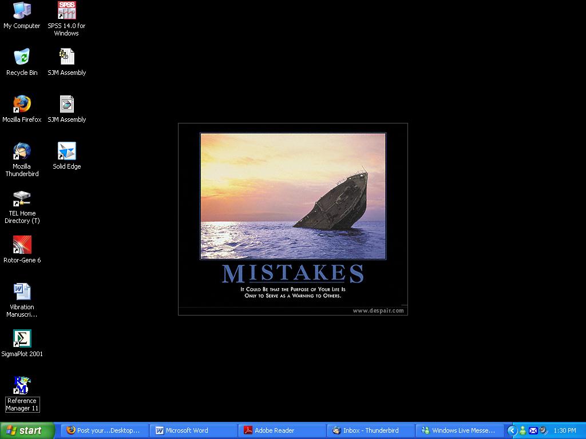
Task: Select the SPSS 14.0 for Windows shortcut
Action: (66, 19)
